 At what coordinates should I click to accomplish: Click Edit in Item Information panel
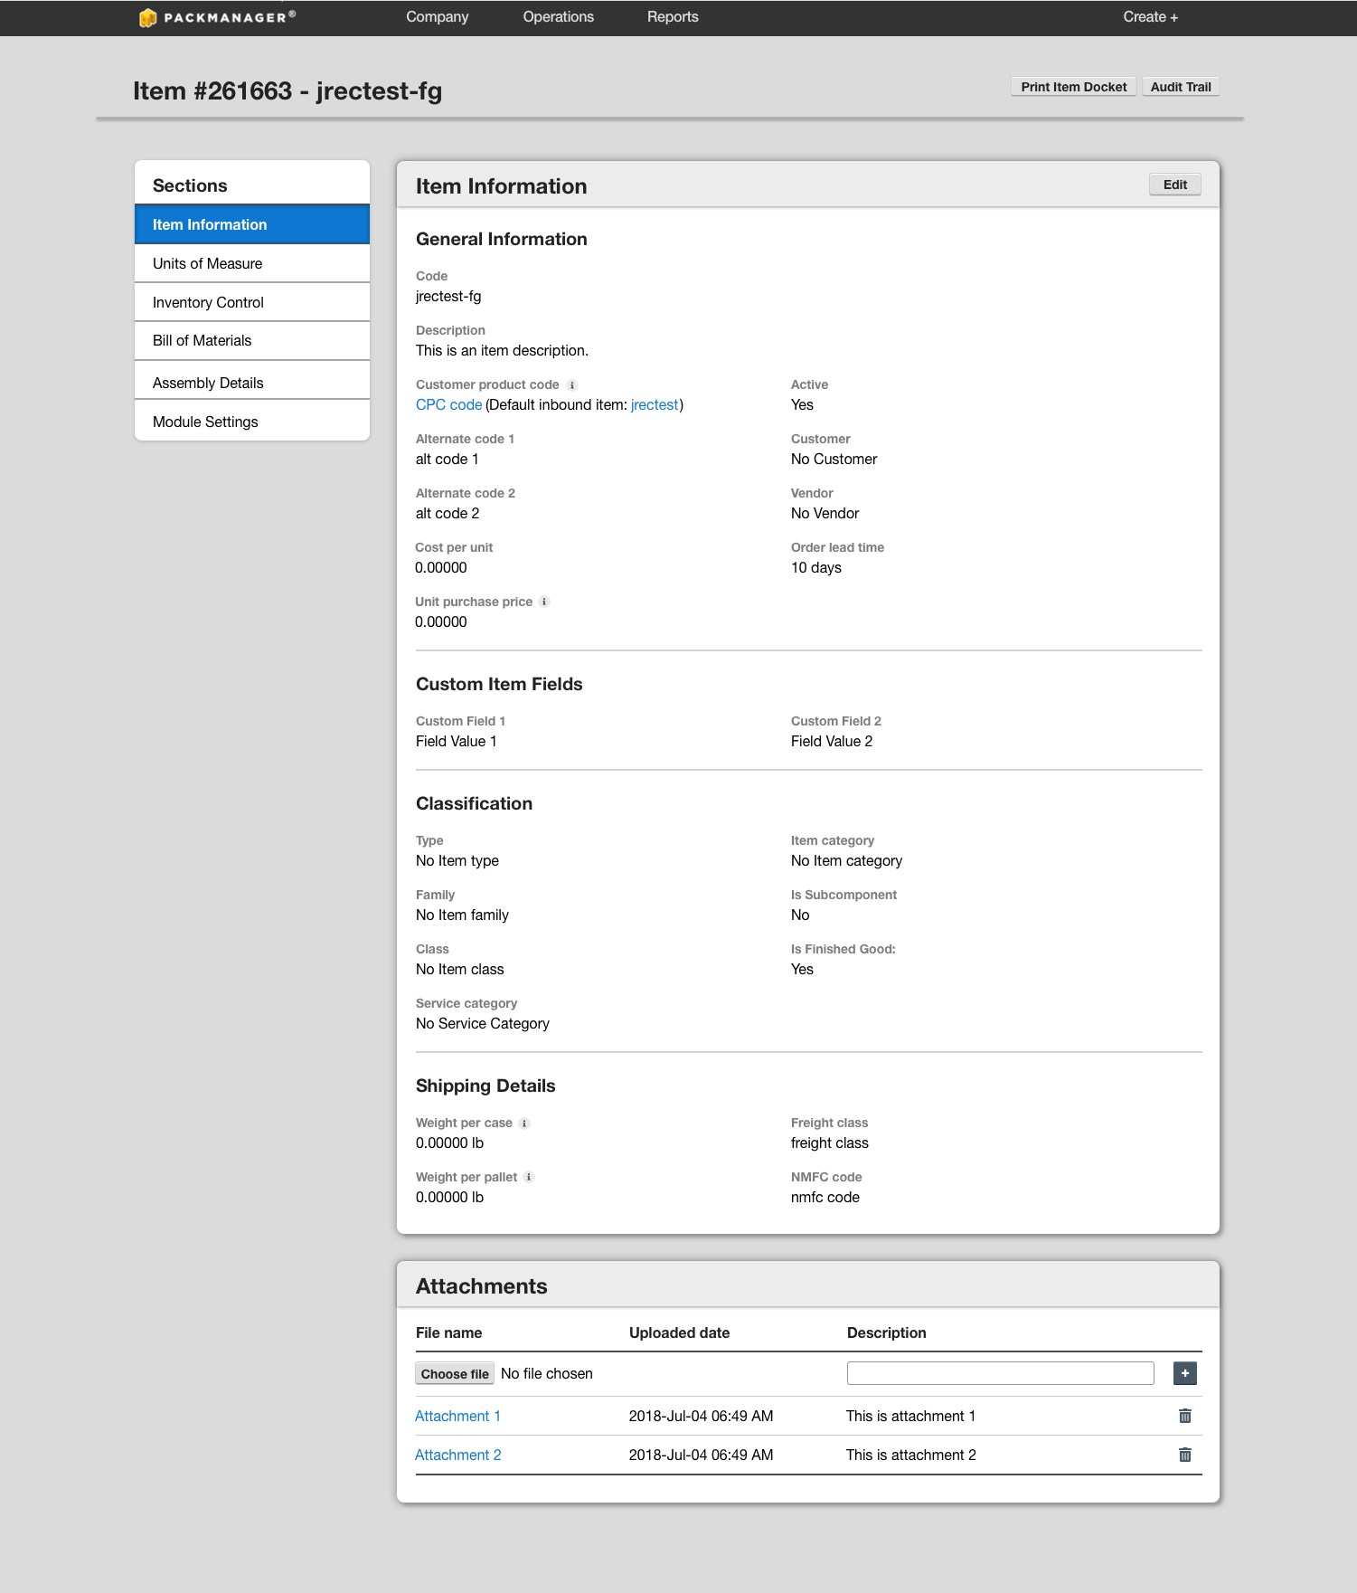(1175, 185)
